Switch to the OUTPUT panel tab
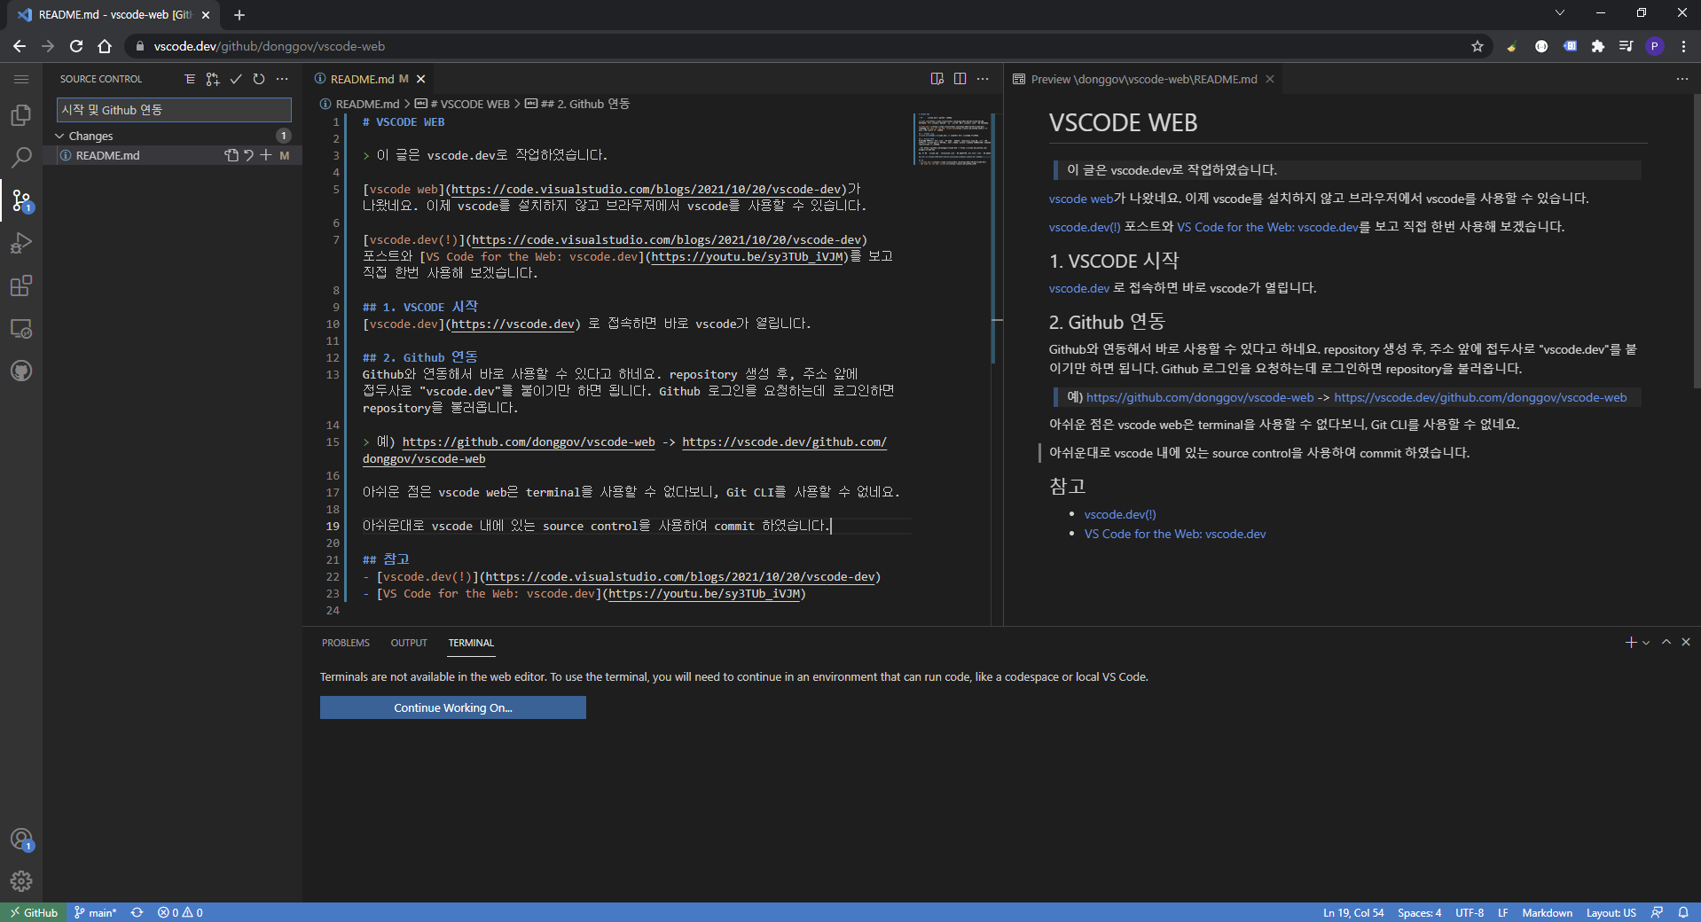This screenshot has height=922, width=1701. pos(409,643)
